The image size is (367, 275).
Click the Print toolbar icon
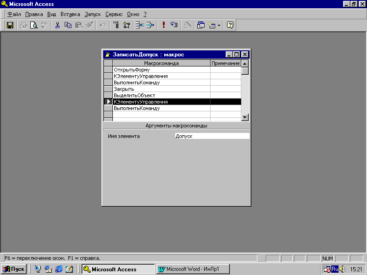[x=23, y=25]
